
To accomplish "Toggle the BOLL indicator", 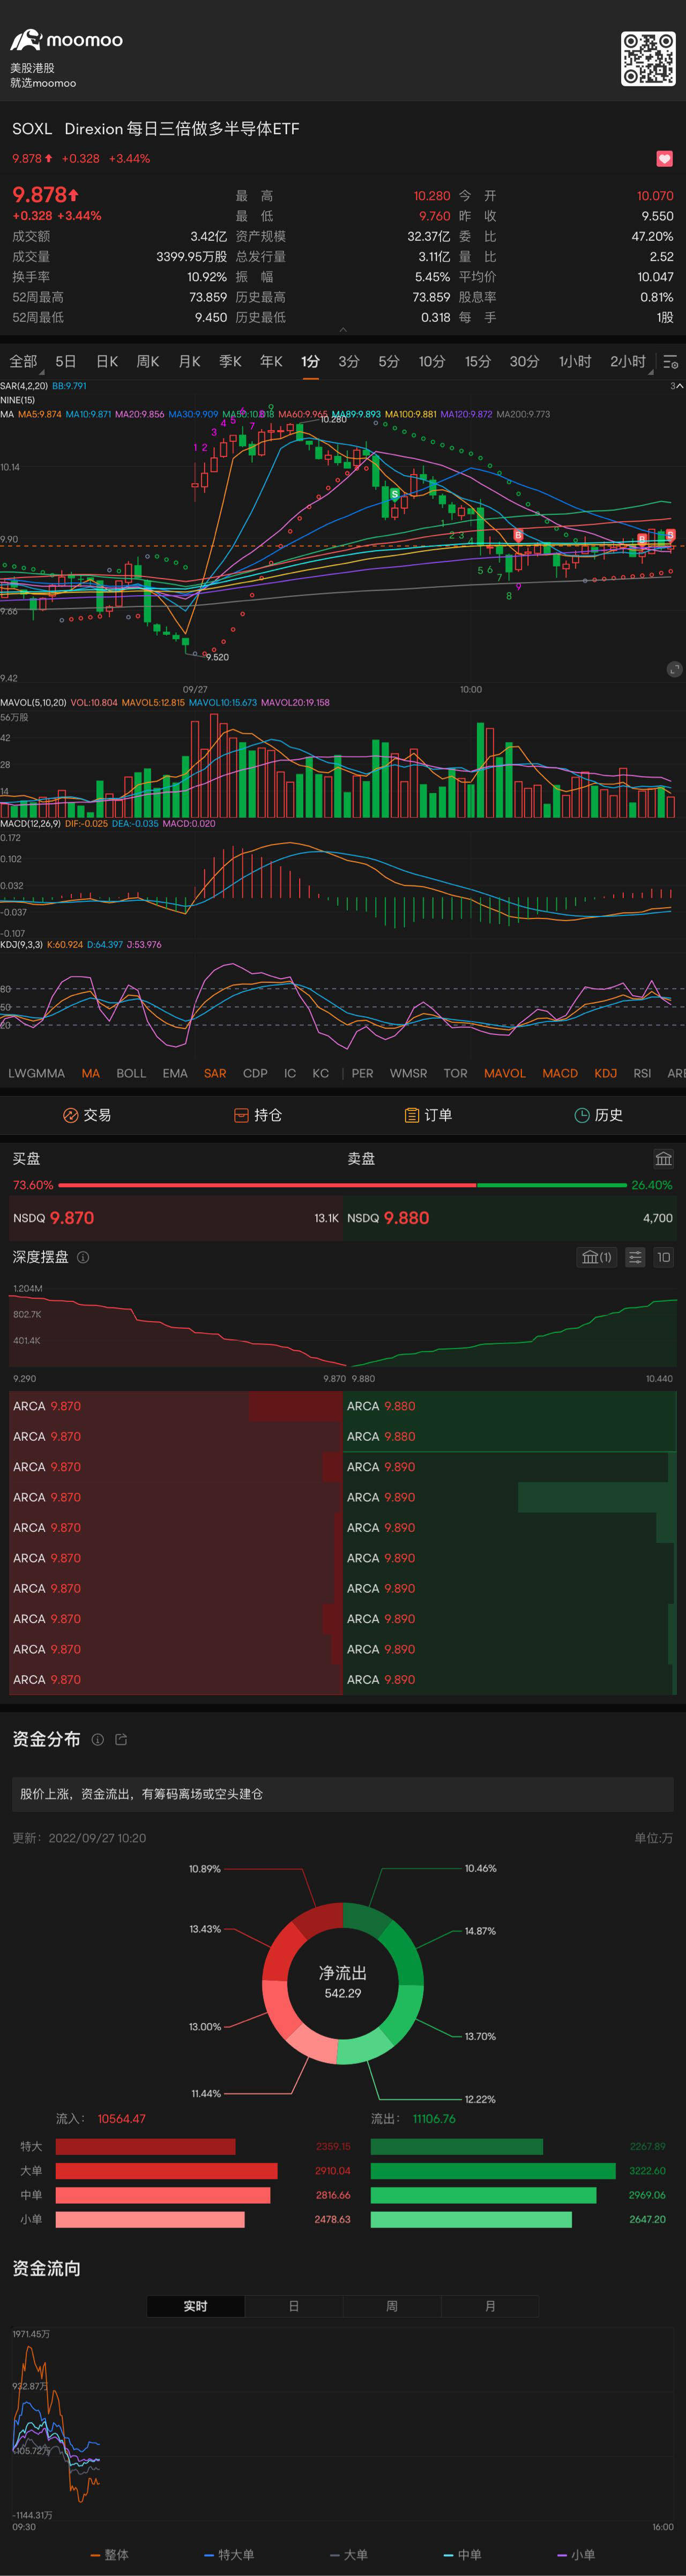I will tap(131, 1073).
